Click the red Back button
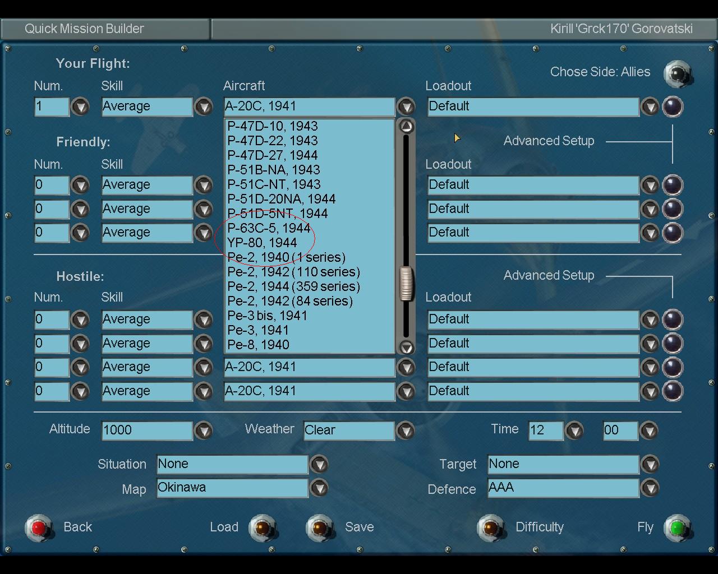Viewport: 718px width, 574px height. [38, 527]
